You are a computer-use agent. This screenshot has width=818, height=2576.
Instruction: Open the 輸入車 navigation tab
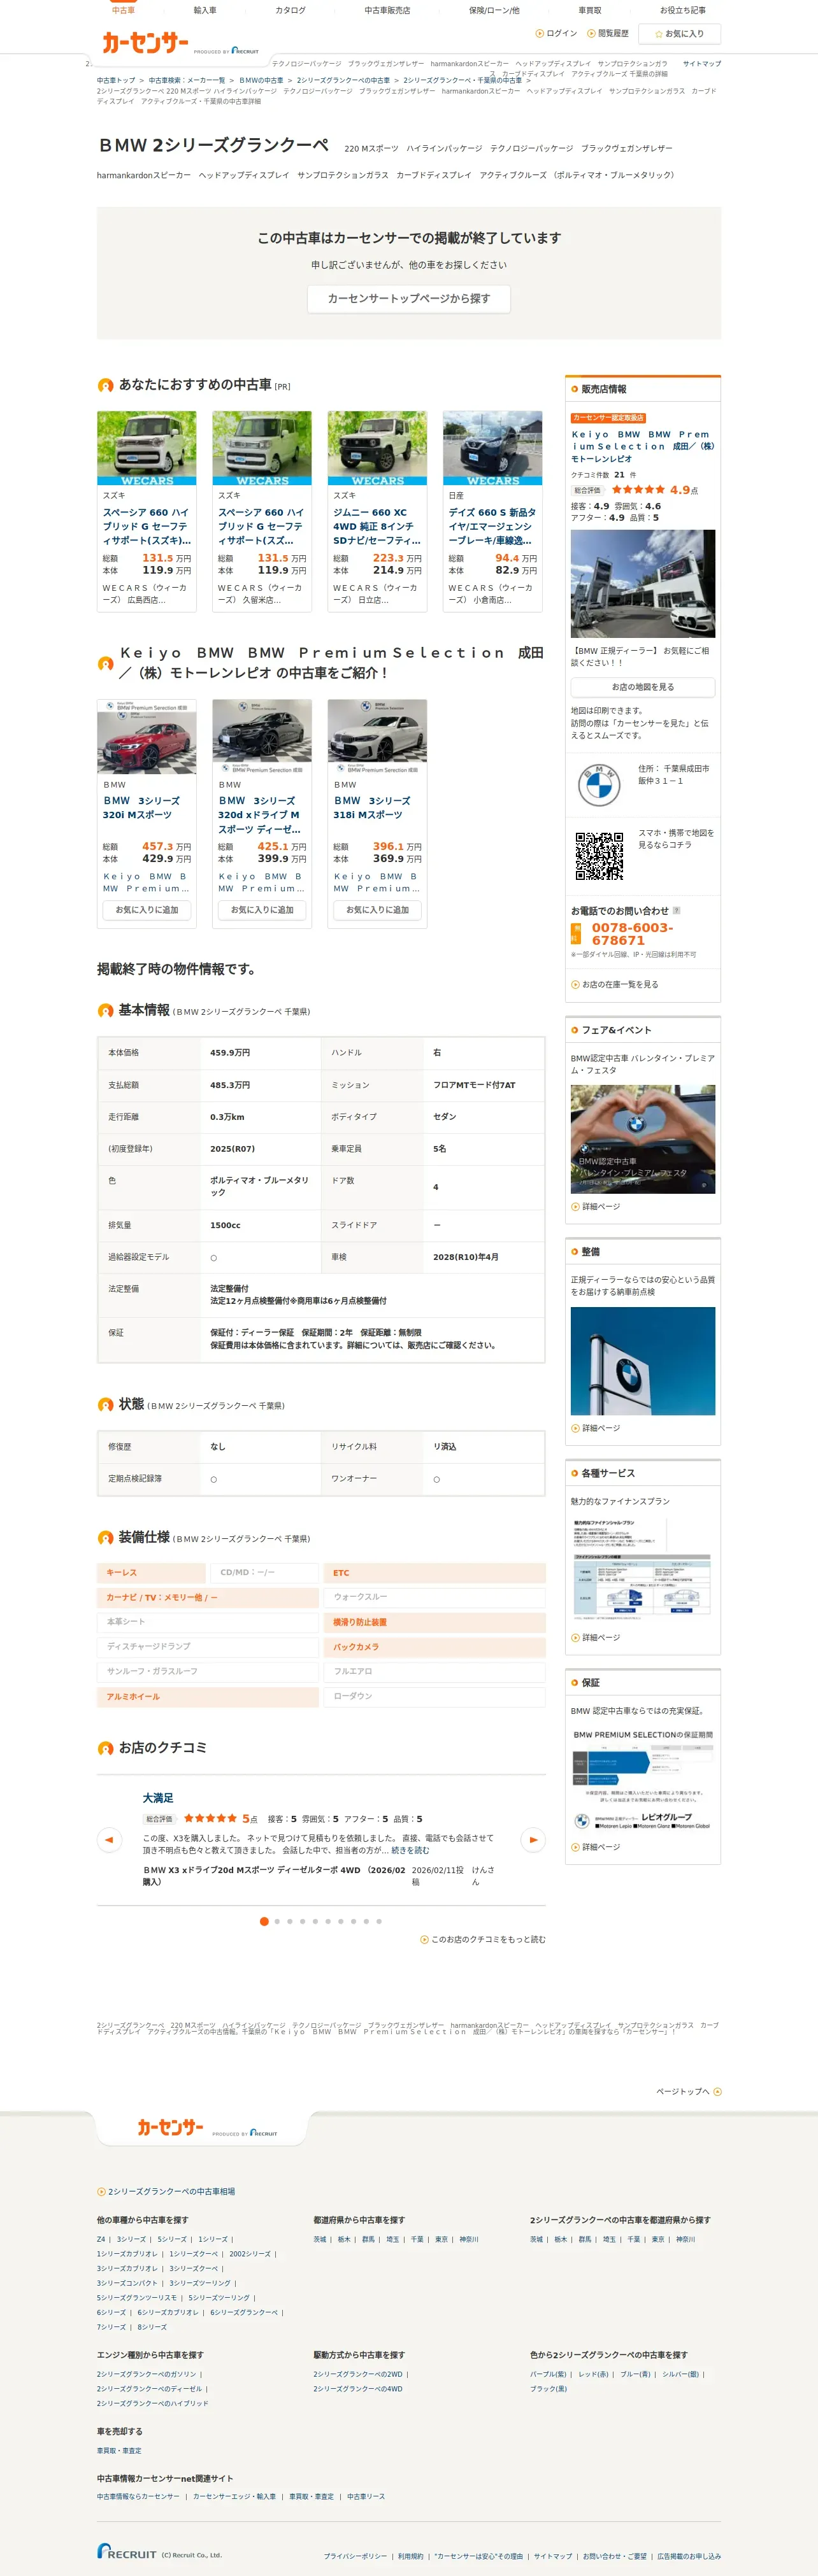204,10
